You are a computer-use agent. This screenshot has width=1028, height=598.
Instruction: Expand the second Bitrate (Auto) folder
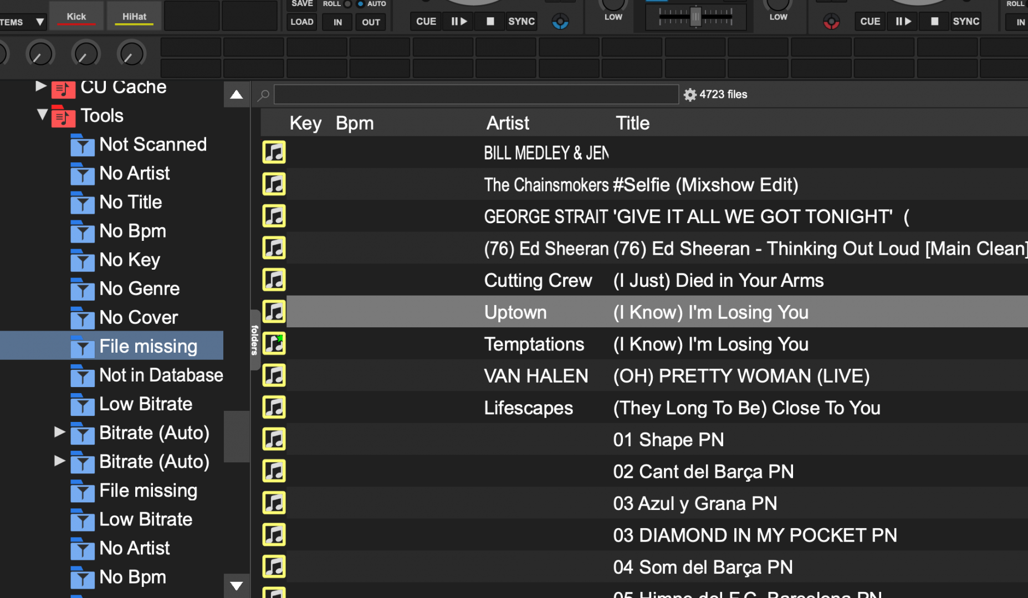60,461
